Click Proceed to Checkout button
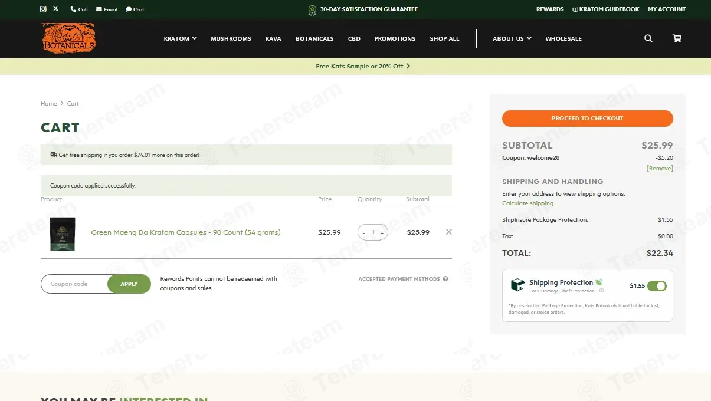 (x=588, y=118)
